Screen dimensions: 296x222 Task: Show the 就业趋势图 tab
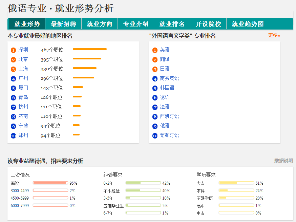point(248,24)
